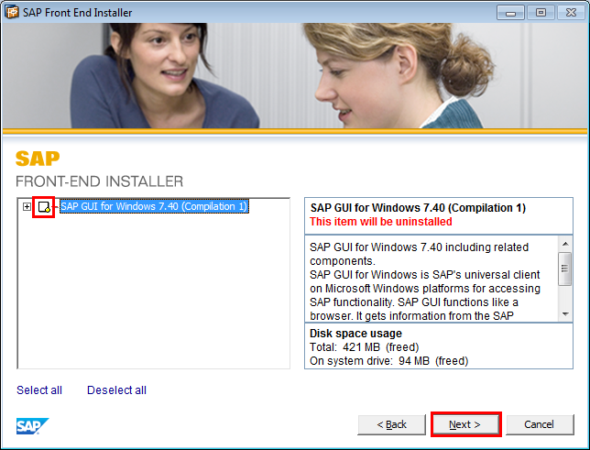Click 'Total: 421 MB (freed)' text
The height and width of the screenshot is (450, 590).
[x=365, y=346]
